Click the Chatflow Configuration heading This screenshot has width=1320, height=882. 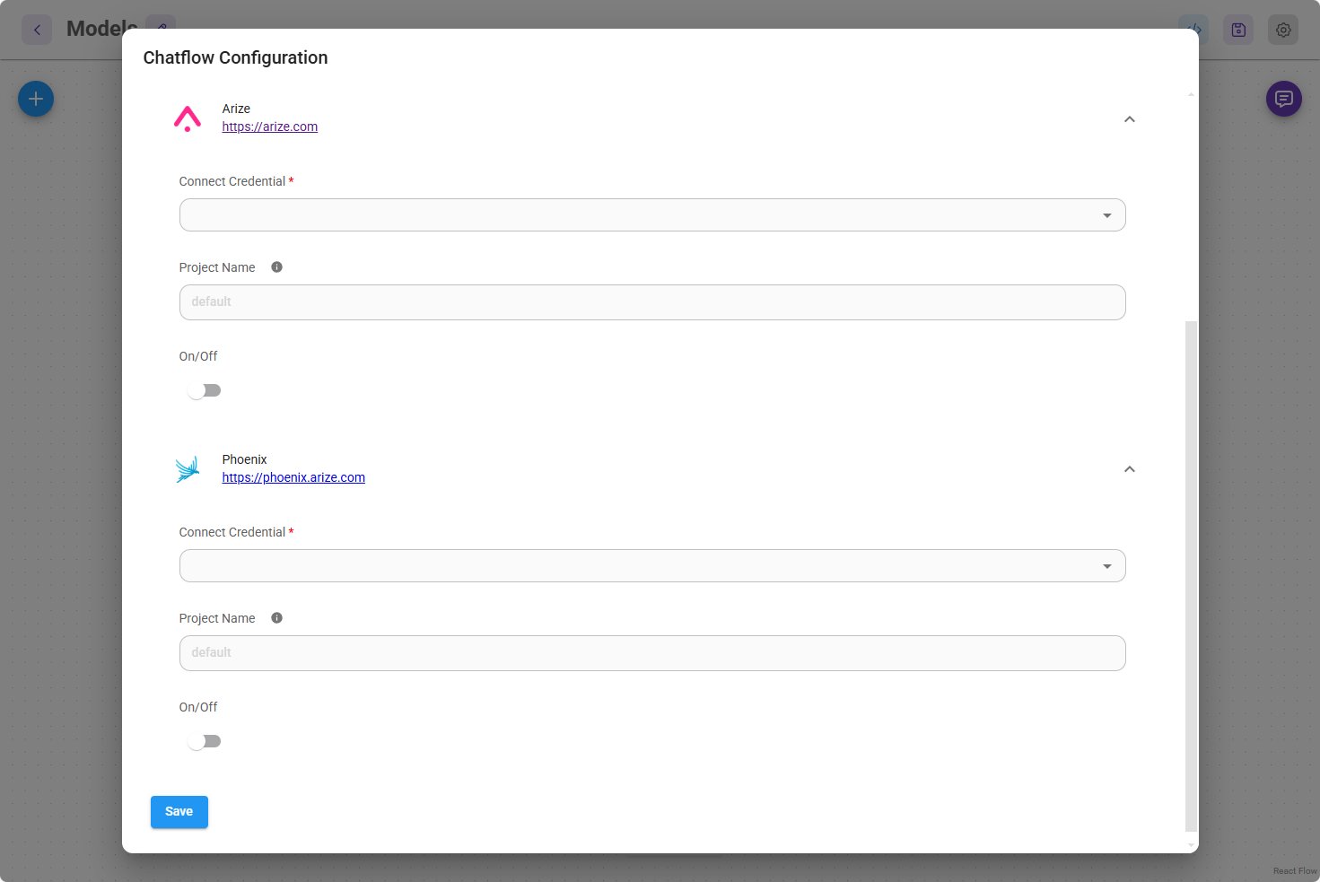coord(235,57)
